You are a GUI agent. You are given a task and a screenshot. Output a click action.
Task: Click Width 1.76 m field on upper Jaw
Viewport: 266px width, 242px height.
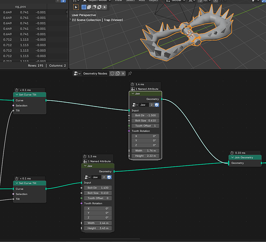click(x=145, y=151)
